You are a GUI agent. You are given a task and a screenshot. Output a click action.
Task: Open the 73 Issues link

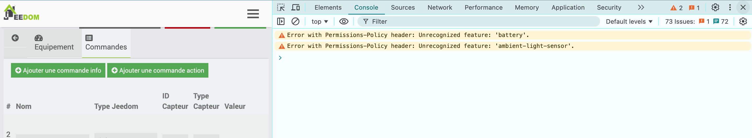pyautogui.click(x=696, y=22)
